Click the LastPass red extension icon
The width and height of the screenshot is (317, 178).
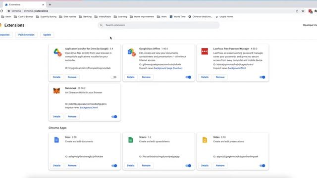(x=205, y=51)
